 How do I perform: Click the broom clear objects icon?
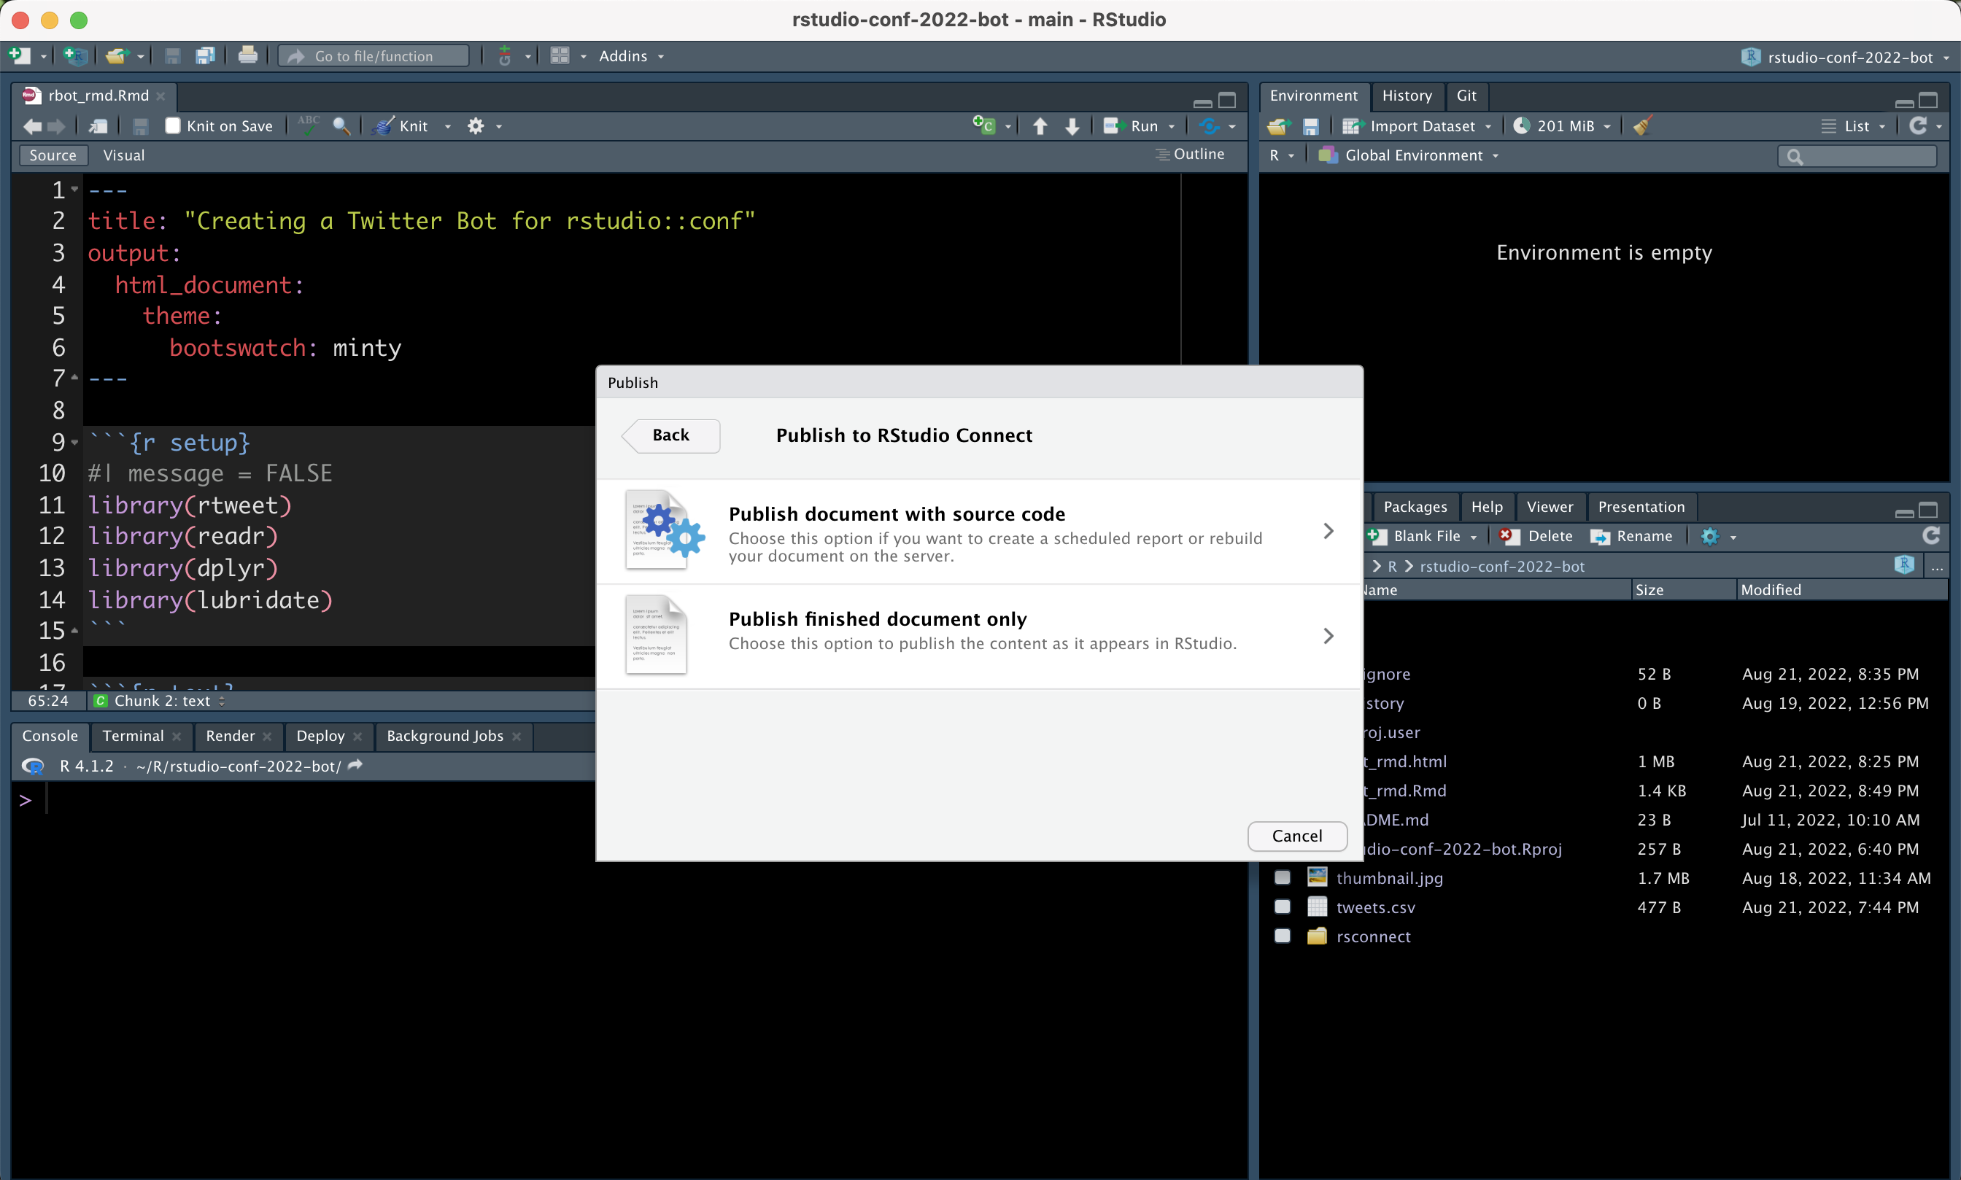click(x=1643, y=125)
